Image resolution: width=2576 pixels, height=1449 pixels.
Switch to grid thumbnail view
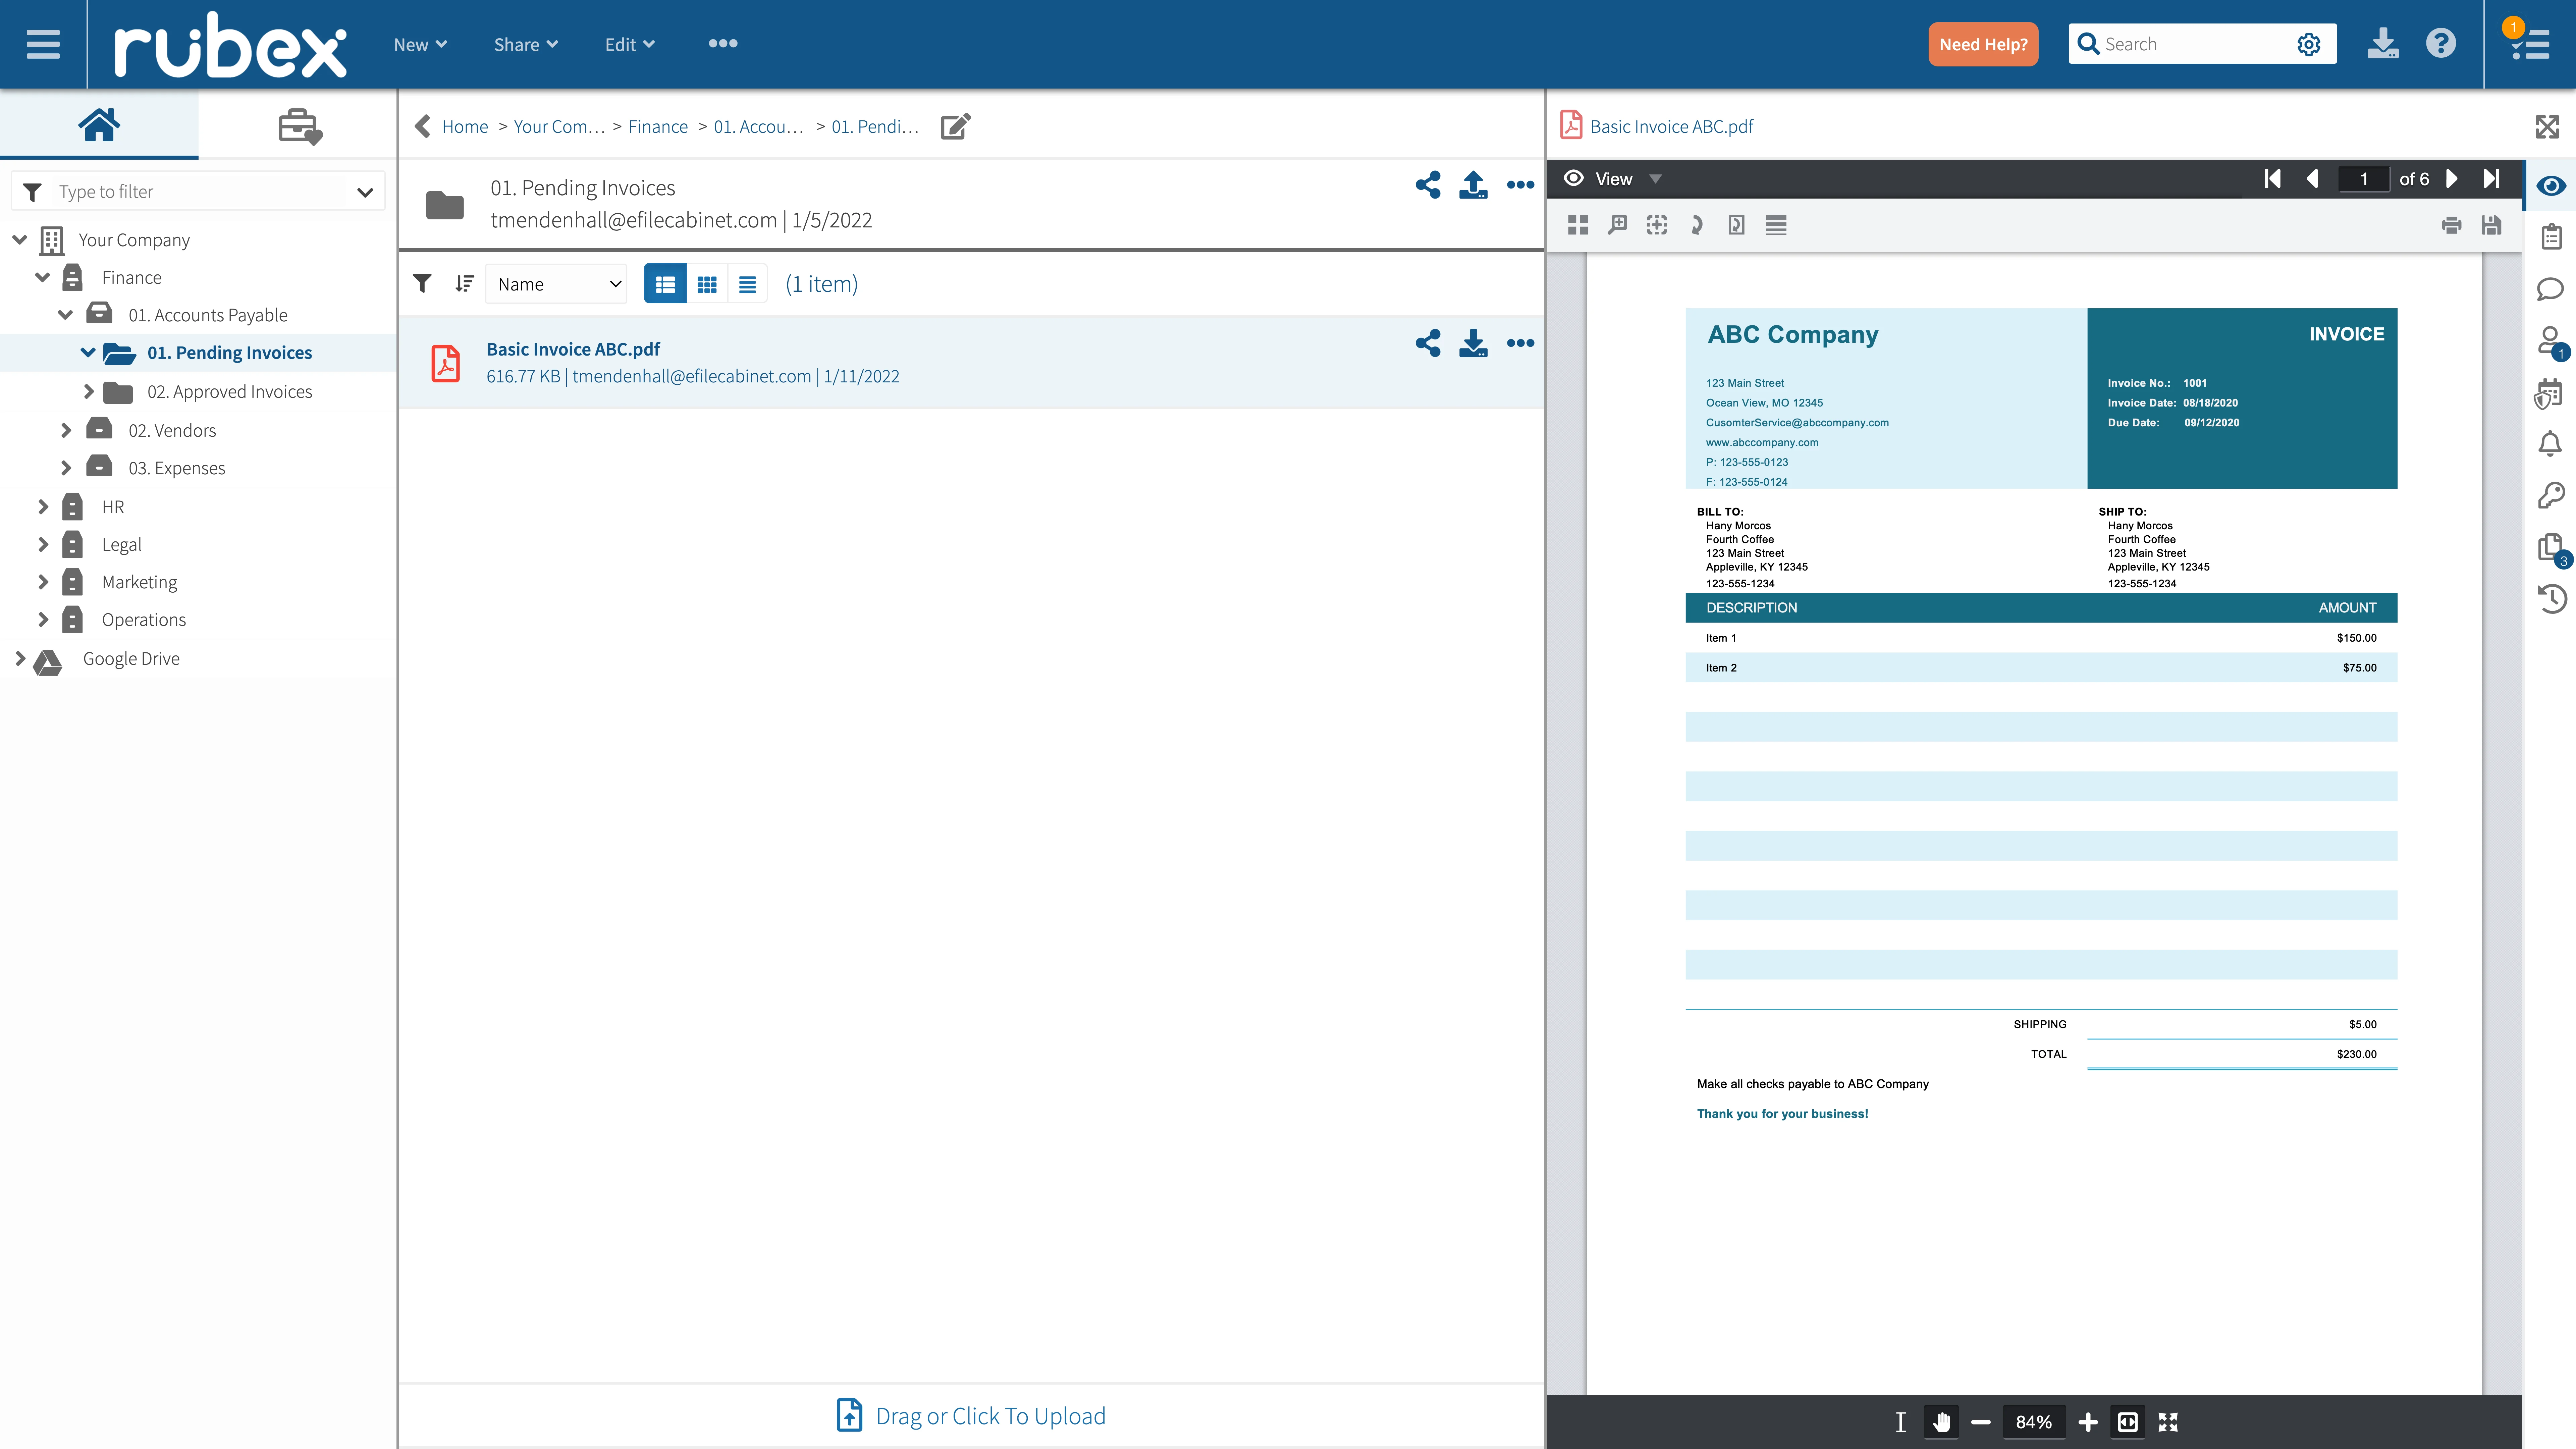[x=707, y=284]
